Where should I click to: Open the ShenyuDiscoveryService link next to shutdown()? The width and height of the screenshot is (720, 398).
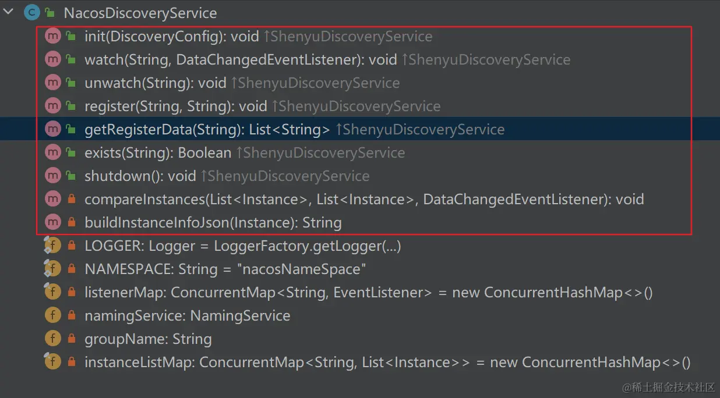[285, 176]
